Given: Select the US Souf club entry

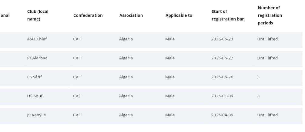Looking at the screenshot, I should [35, 96].
